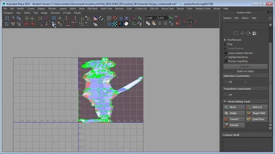
Task: Open the Bonus Tools menu
Action: pos(168,9)
